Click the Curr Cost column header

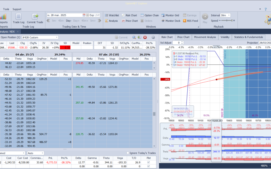point(23,158)
